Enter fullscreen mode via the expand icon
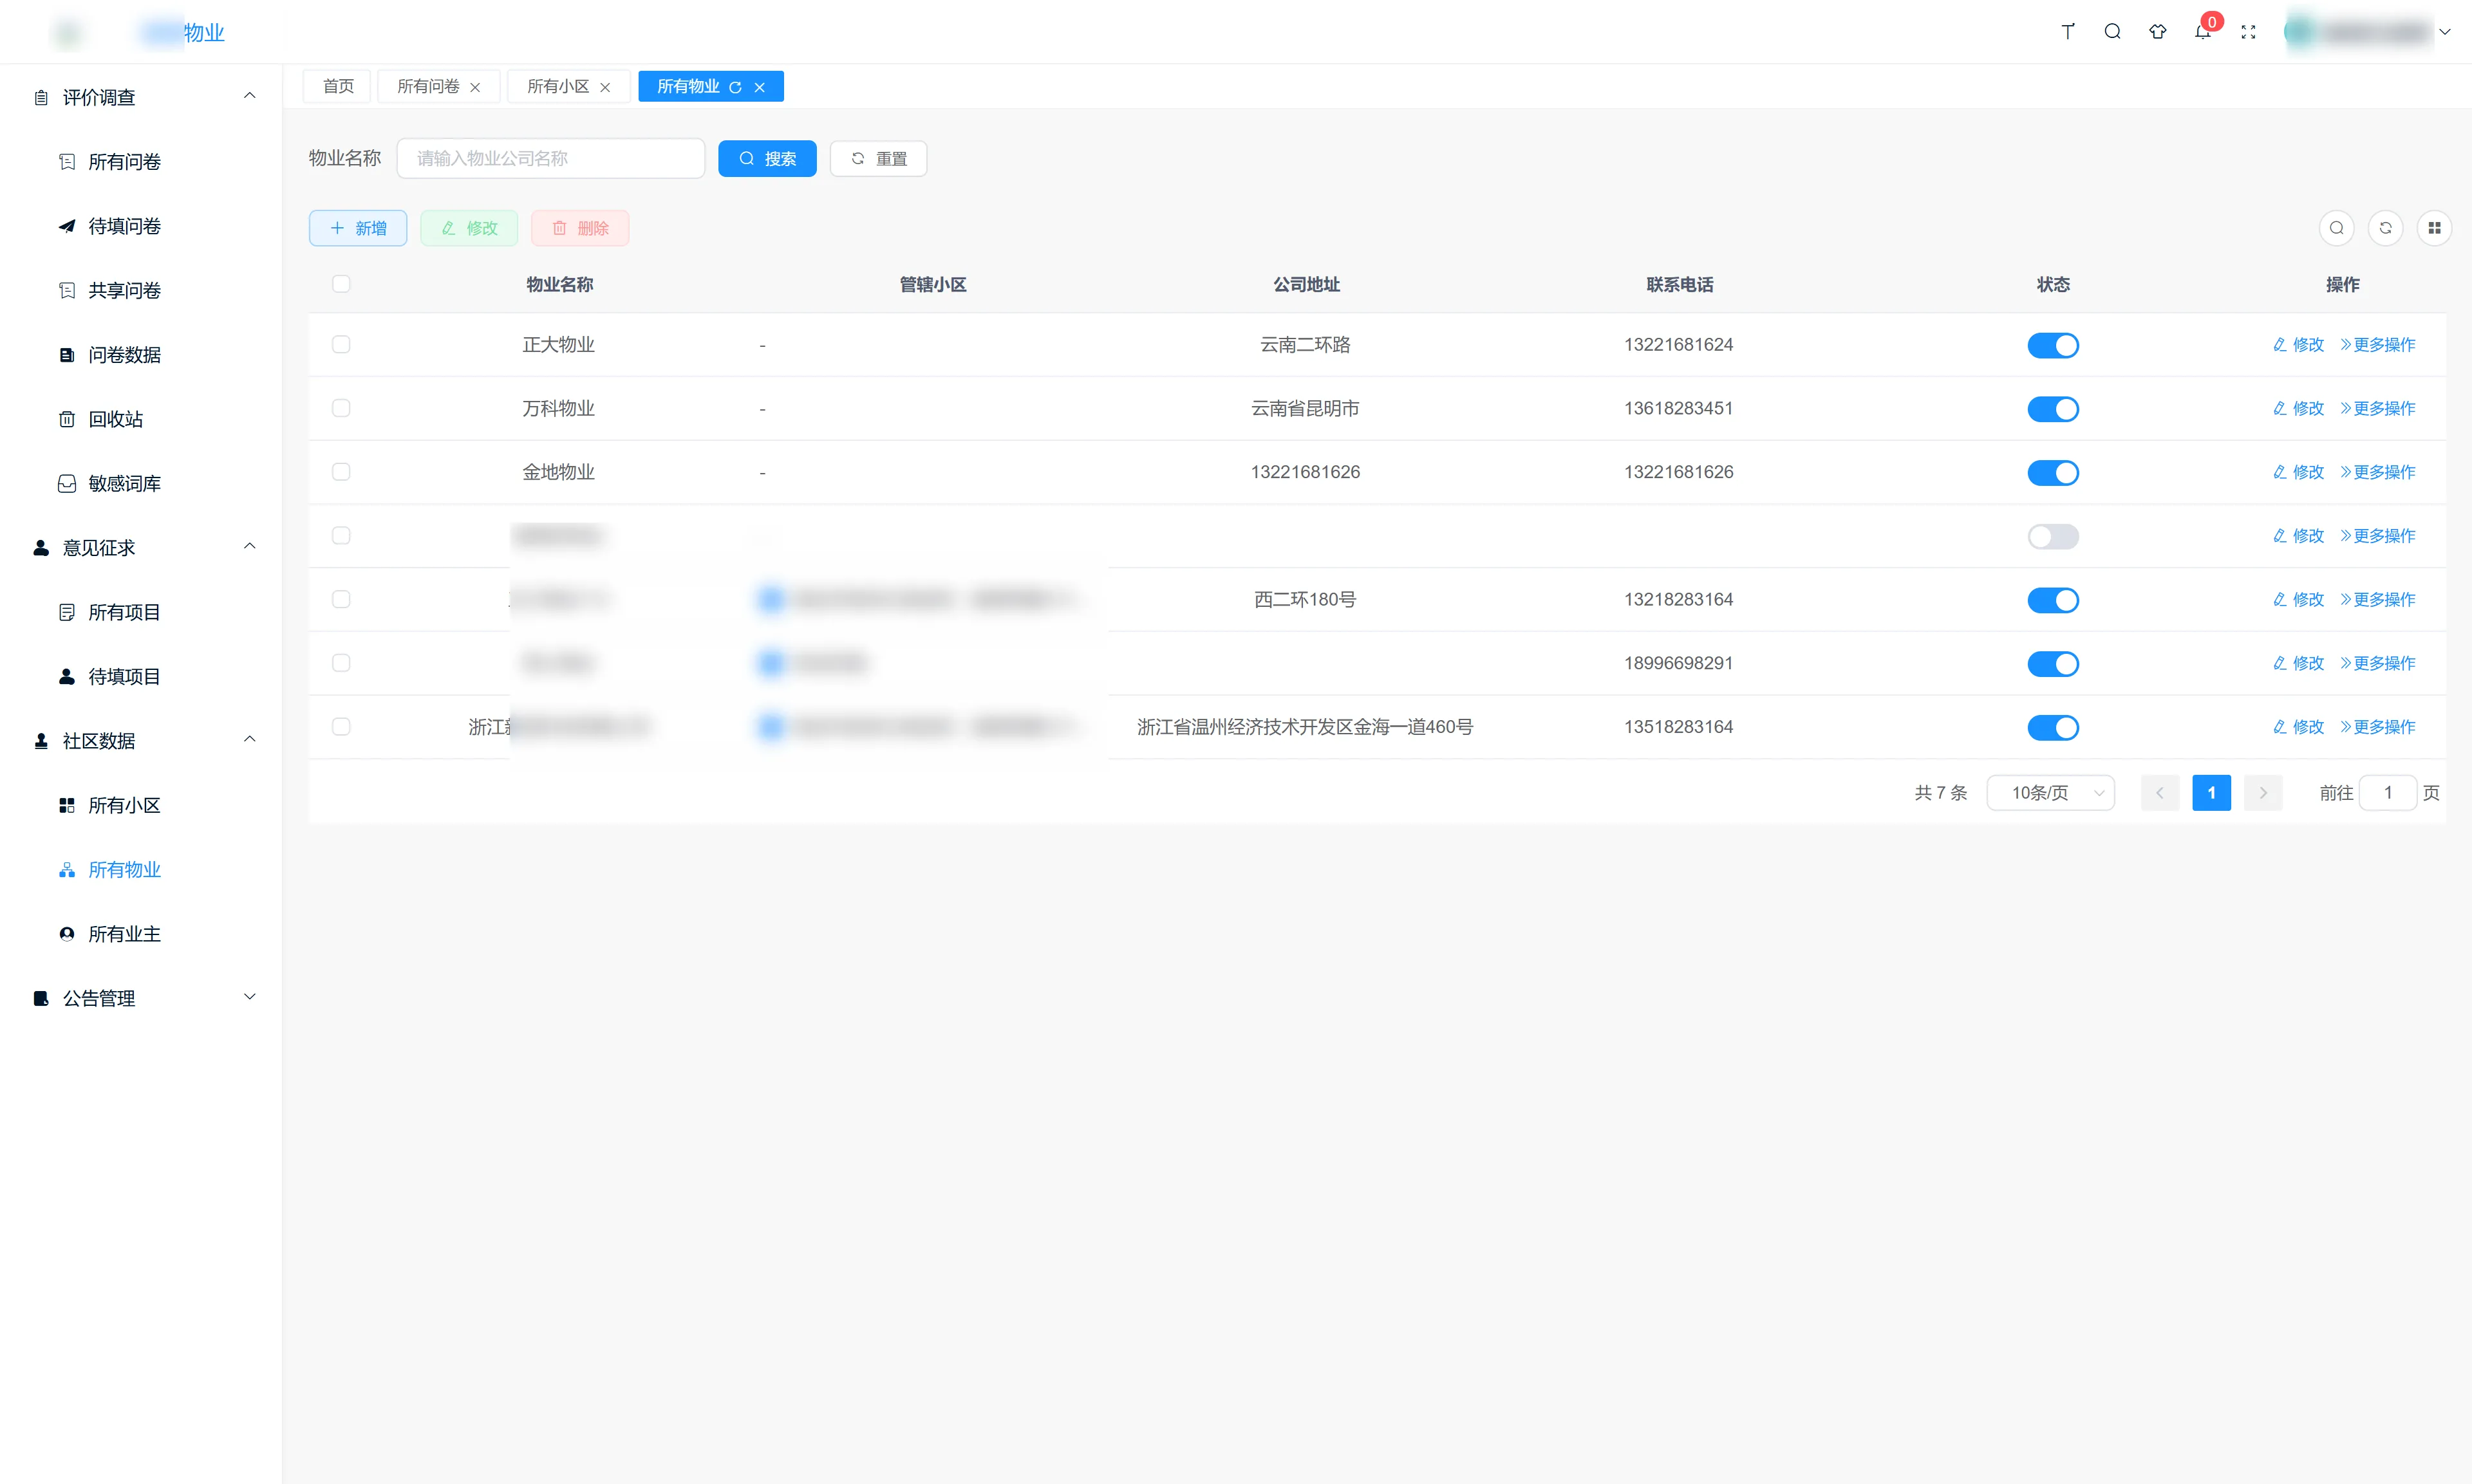Image resolution: width=2472 pixels, height=1484 pixels. [2248, 32]
